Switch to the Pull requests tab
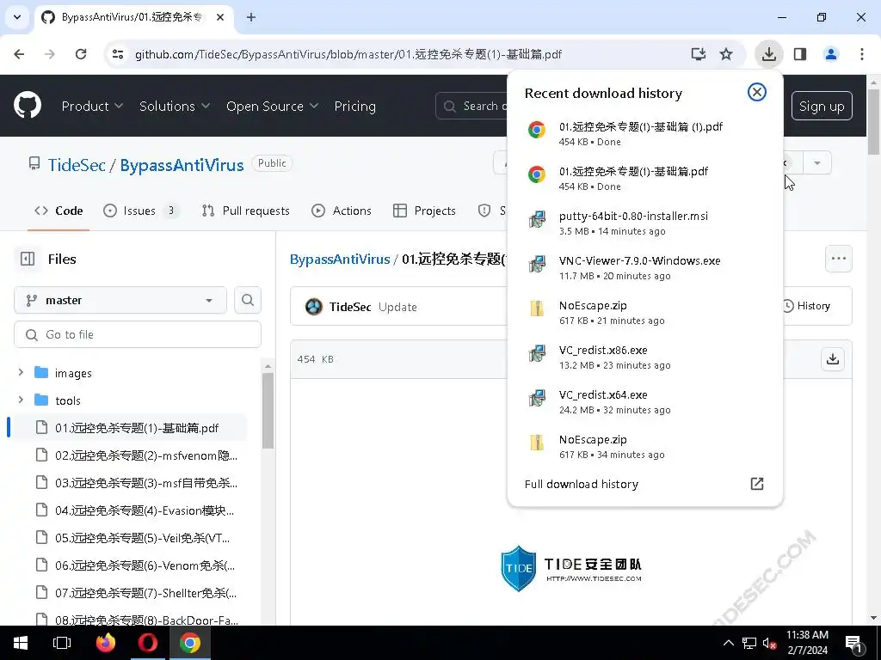 coord(245,211)
